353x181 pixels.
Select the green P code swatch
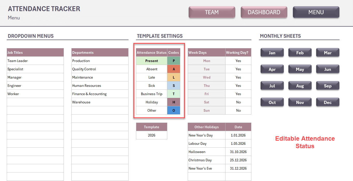174,61
